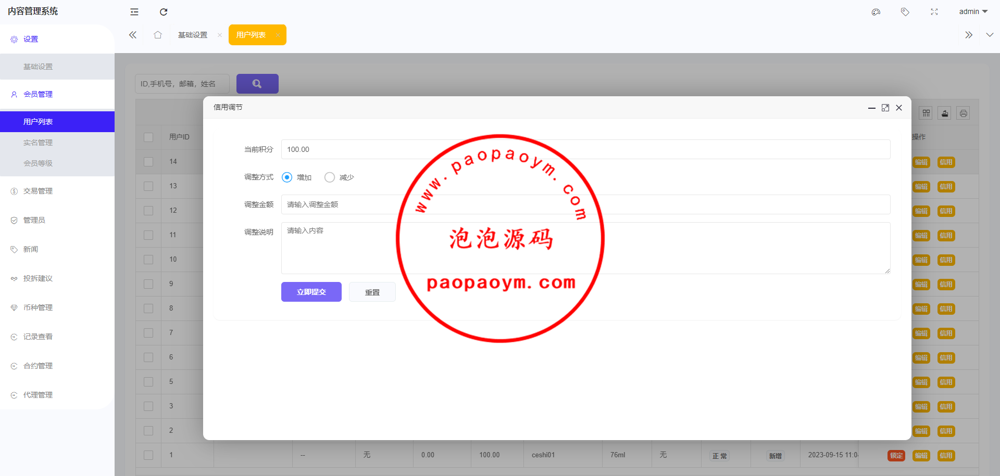Open 会员等级 in the sidebar
Viewport: 1000px width, 476px height.
coord(57,163)
